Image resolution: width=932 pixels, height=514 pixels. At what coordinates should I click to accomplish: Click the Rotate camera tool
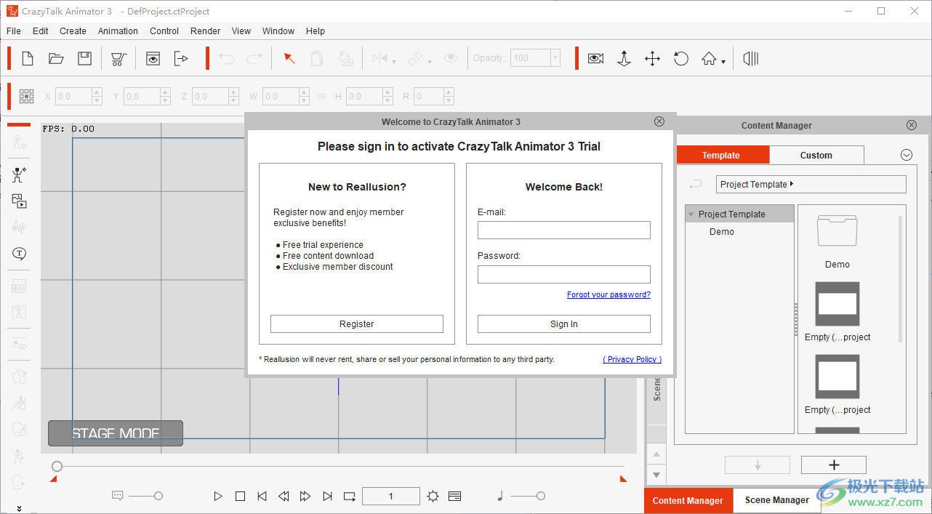(681, 58)
